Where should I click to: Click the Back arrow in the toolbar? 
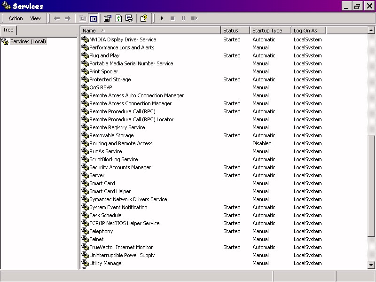[x=57, y=18]
